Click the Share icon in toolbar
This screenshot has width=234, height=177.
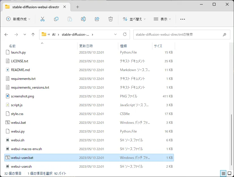[97, 19]
